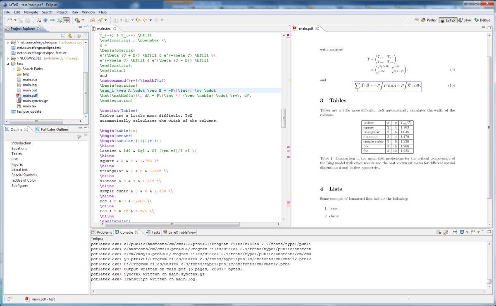Open the Navigate menu
The image size is (496, 306).
coord(31,12)
